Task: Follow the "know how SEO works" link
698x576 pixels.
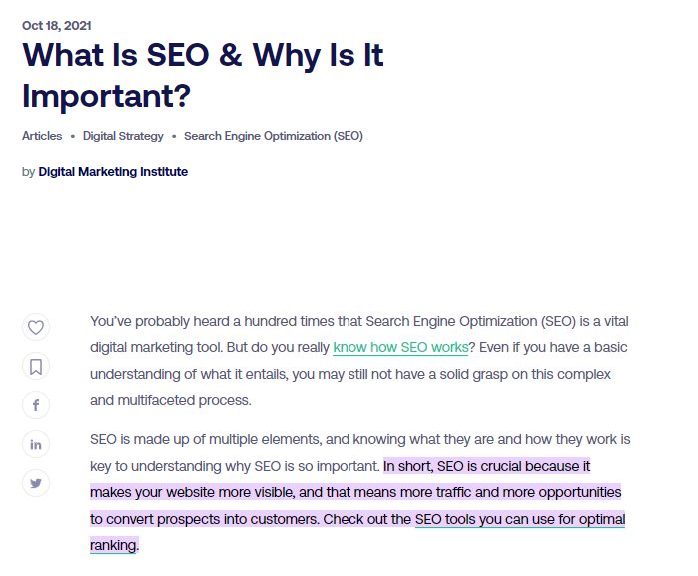Action: click(400, 347)
